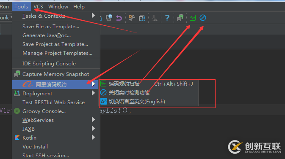Open the Help menu
285x159 pixels.
(79, 7)
